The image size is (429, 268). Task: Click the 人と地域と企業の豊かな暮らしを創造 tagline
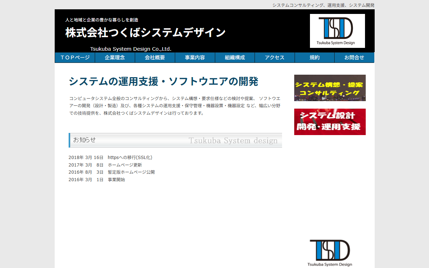pos(102,20)
